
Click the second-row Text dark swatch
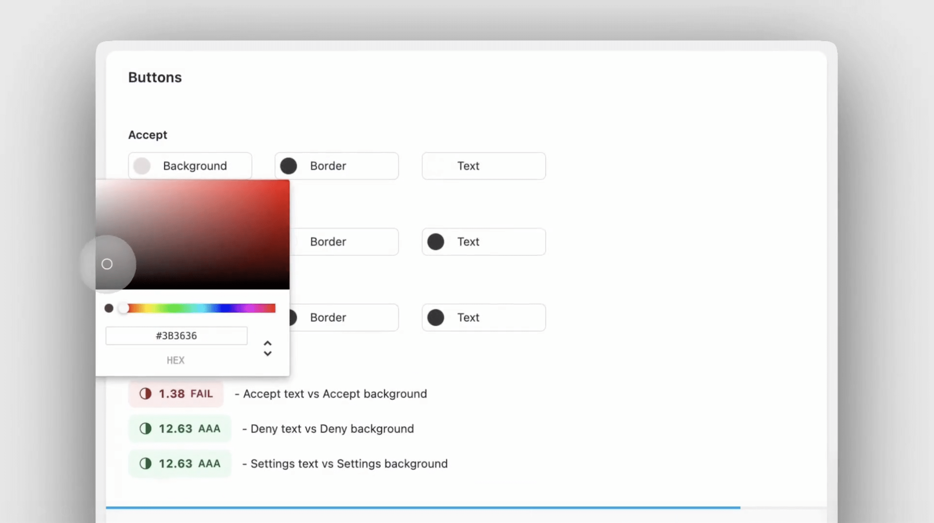click(x=436, y=242)
